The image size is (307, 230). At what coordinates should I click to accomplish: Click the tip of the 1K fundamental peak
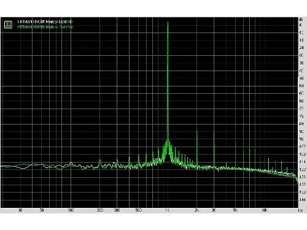coord(168,22)
